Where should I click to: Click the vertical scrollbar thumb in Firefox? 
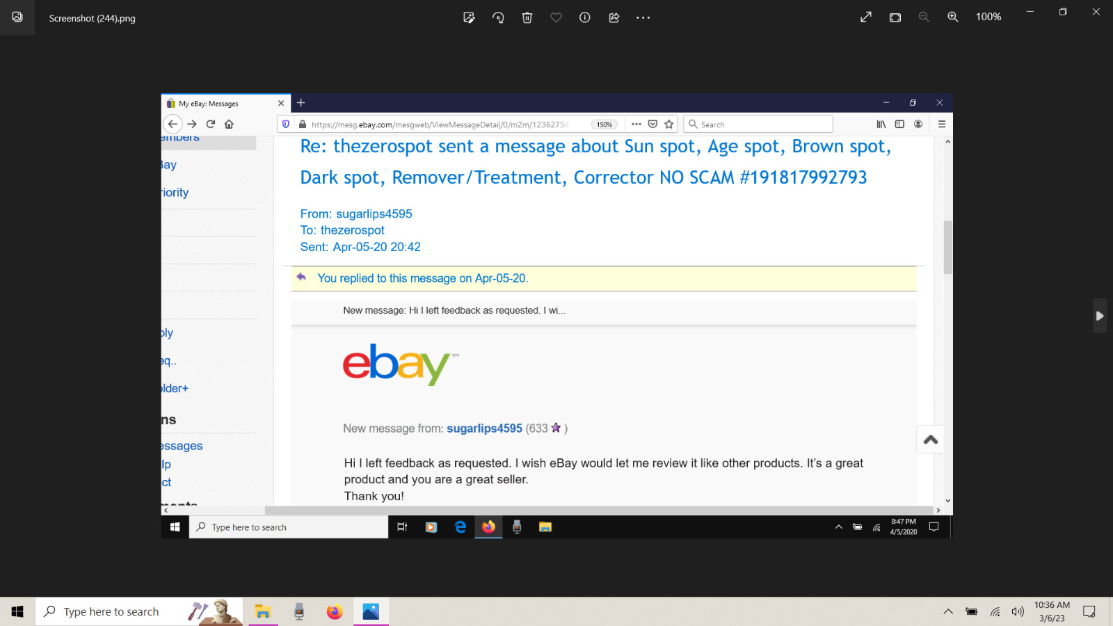pyautogui.click(x=947, y=247)
